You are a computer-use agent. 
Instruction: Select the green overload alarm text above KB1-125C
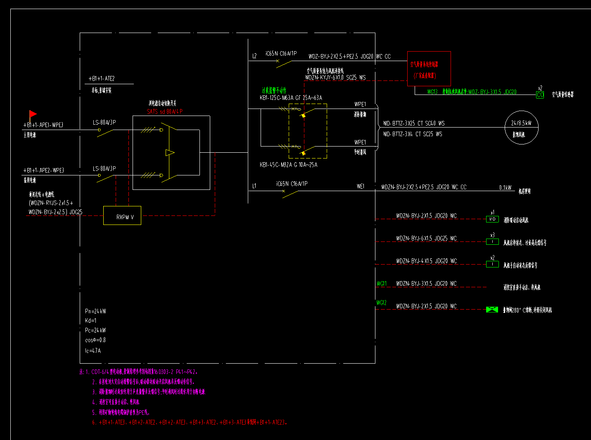274,90
